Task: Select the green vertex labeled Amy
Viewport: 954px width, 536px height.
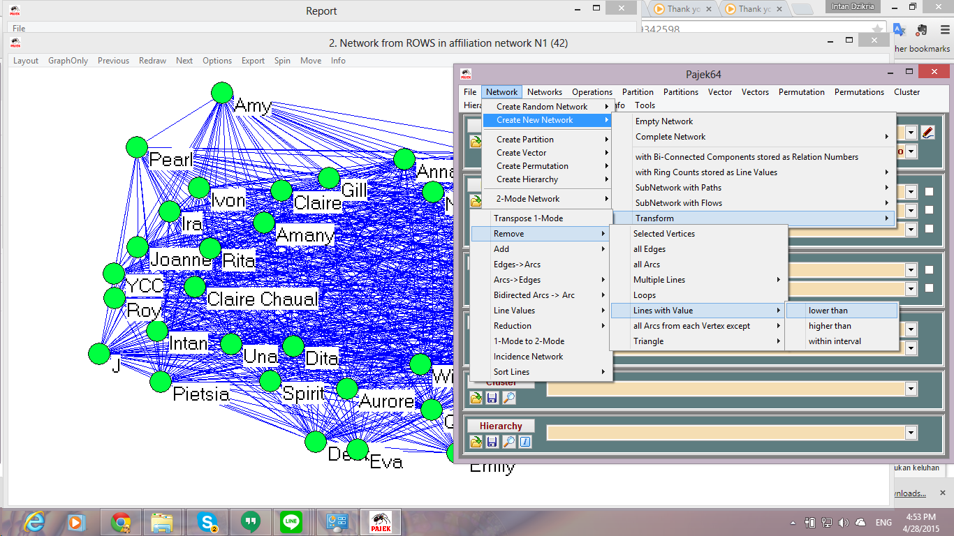Action: coord(221,91)
